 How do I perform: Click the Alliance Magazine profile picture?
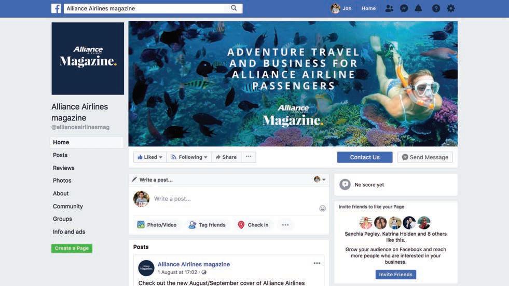click(88, 59)
